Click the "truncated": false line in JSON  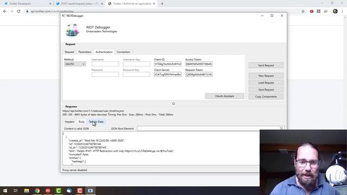point(79,154)
